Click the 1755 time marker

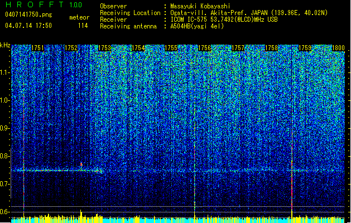click(x=171, y=48)
